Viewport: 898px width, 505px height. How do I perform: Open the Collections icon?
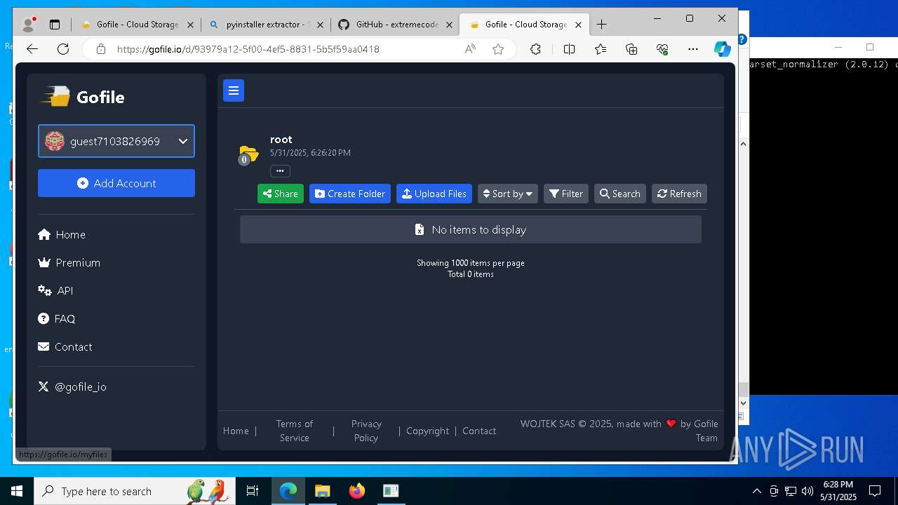(631, 49)
